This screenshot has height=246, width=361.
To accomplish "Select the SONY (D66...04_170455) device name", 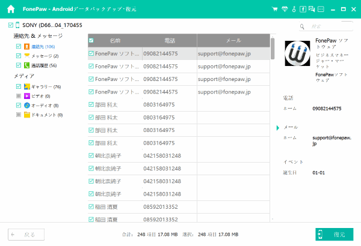I will 52,25.
